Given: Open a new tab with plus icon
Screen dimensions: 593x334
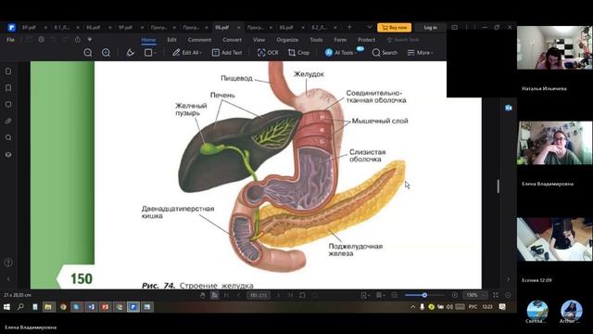Looking at the screenshot, I should point(349,27).
